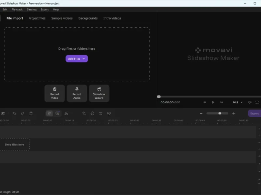Select the arrow pointer tool

pos(49,113)
